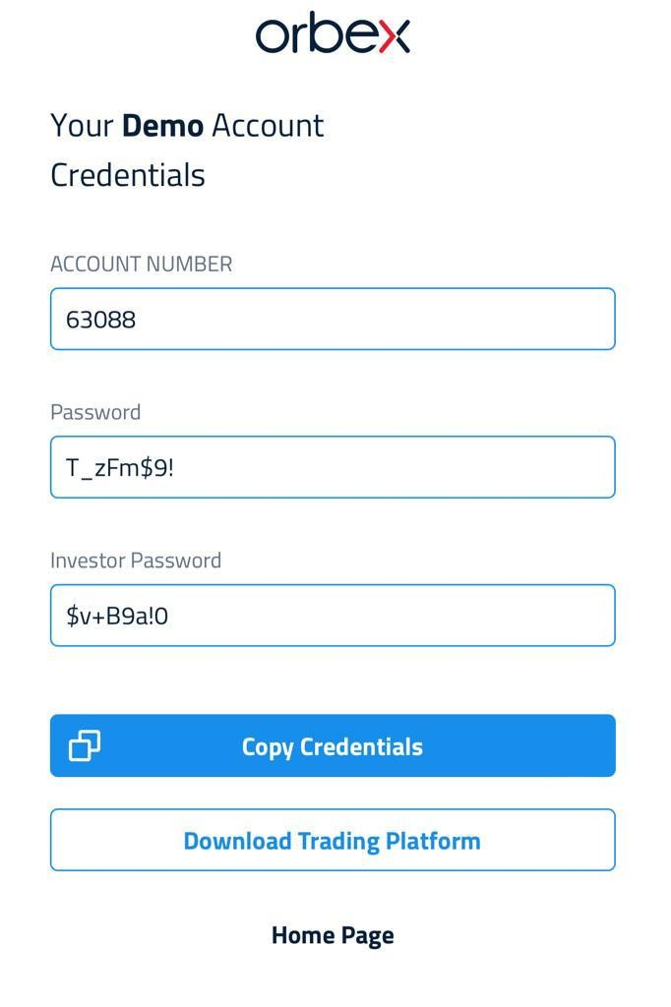Click the overlapping squares copy icon

click(85, 745)
